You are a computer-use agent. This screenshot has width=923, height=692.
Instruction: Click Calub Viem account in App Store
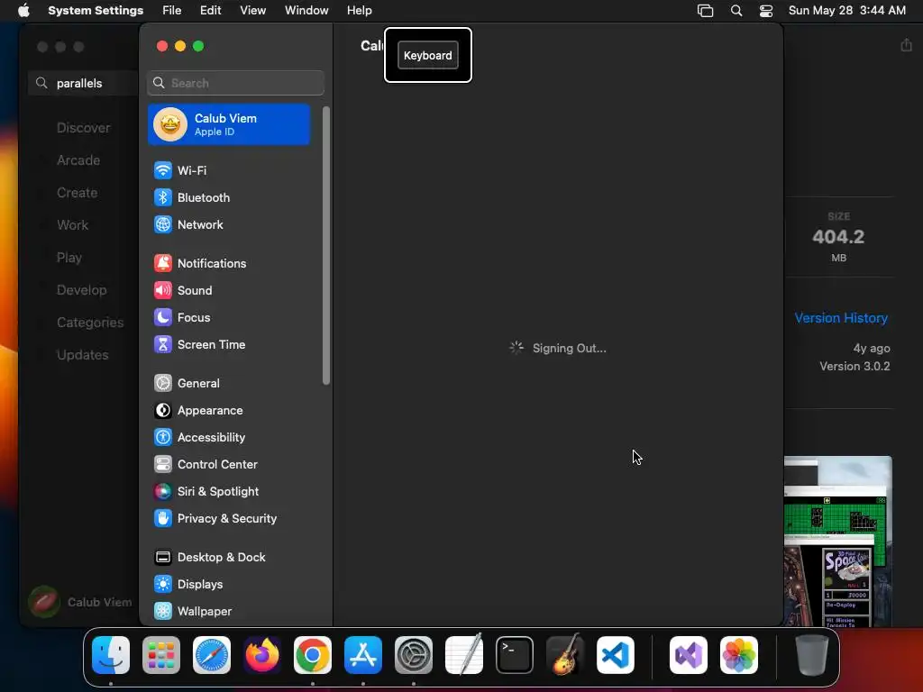tap(80, 602)
